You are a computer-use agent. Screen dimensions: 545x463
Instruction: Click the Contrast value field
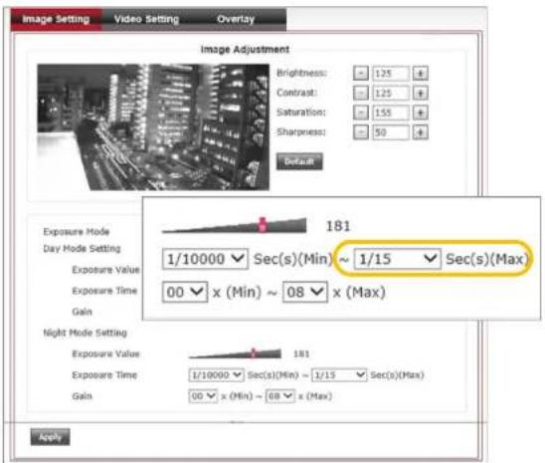391,93
